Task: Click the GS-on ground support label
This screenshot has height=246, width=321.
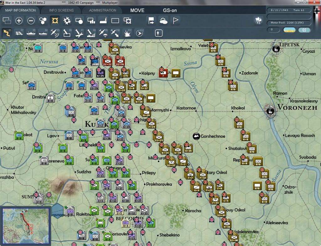Action: (170, 10)
